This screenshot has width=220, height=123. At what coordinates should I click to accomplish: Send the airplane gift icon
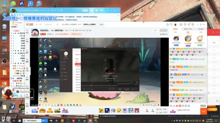click(113, 111)
